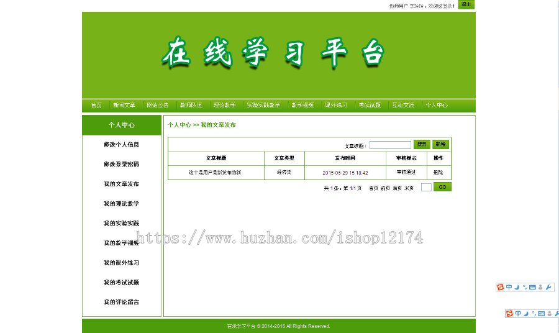This screenshot has width=559, height=333.
Task: Click the 文章标题 column header
Action: point(216,158)
